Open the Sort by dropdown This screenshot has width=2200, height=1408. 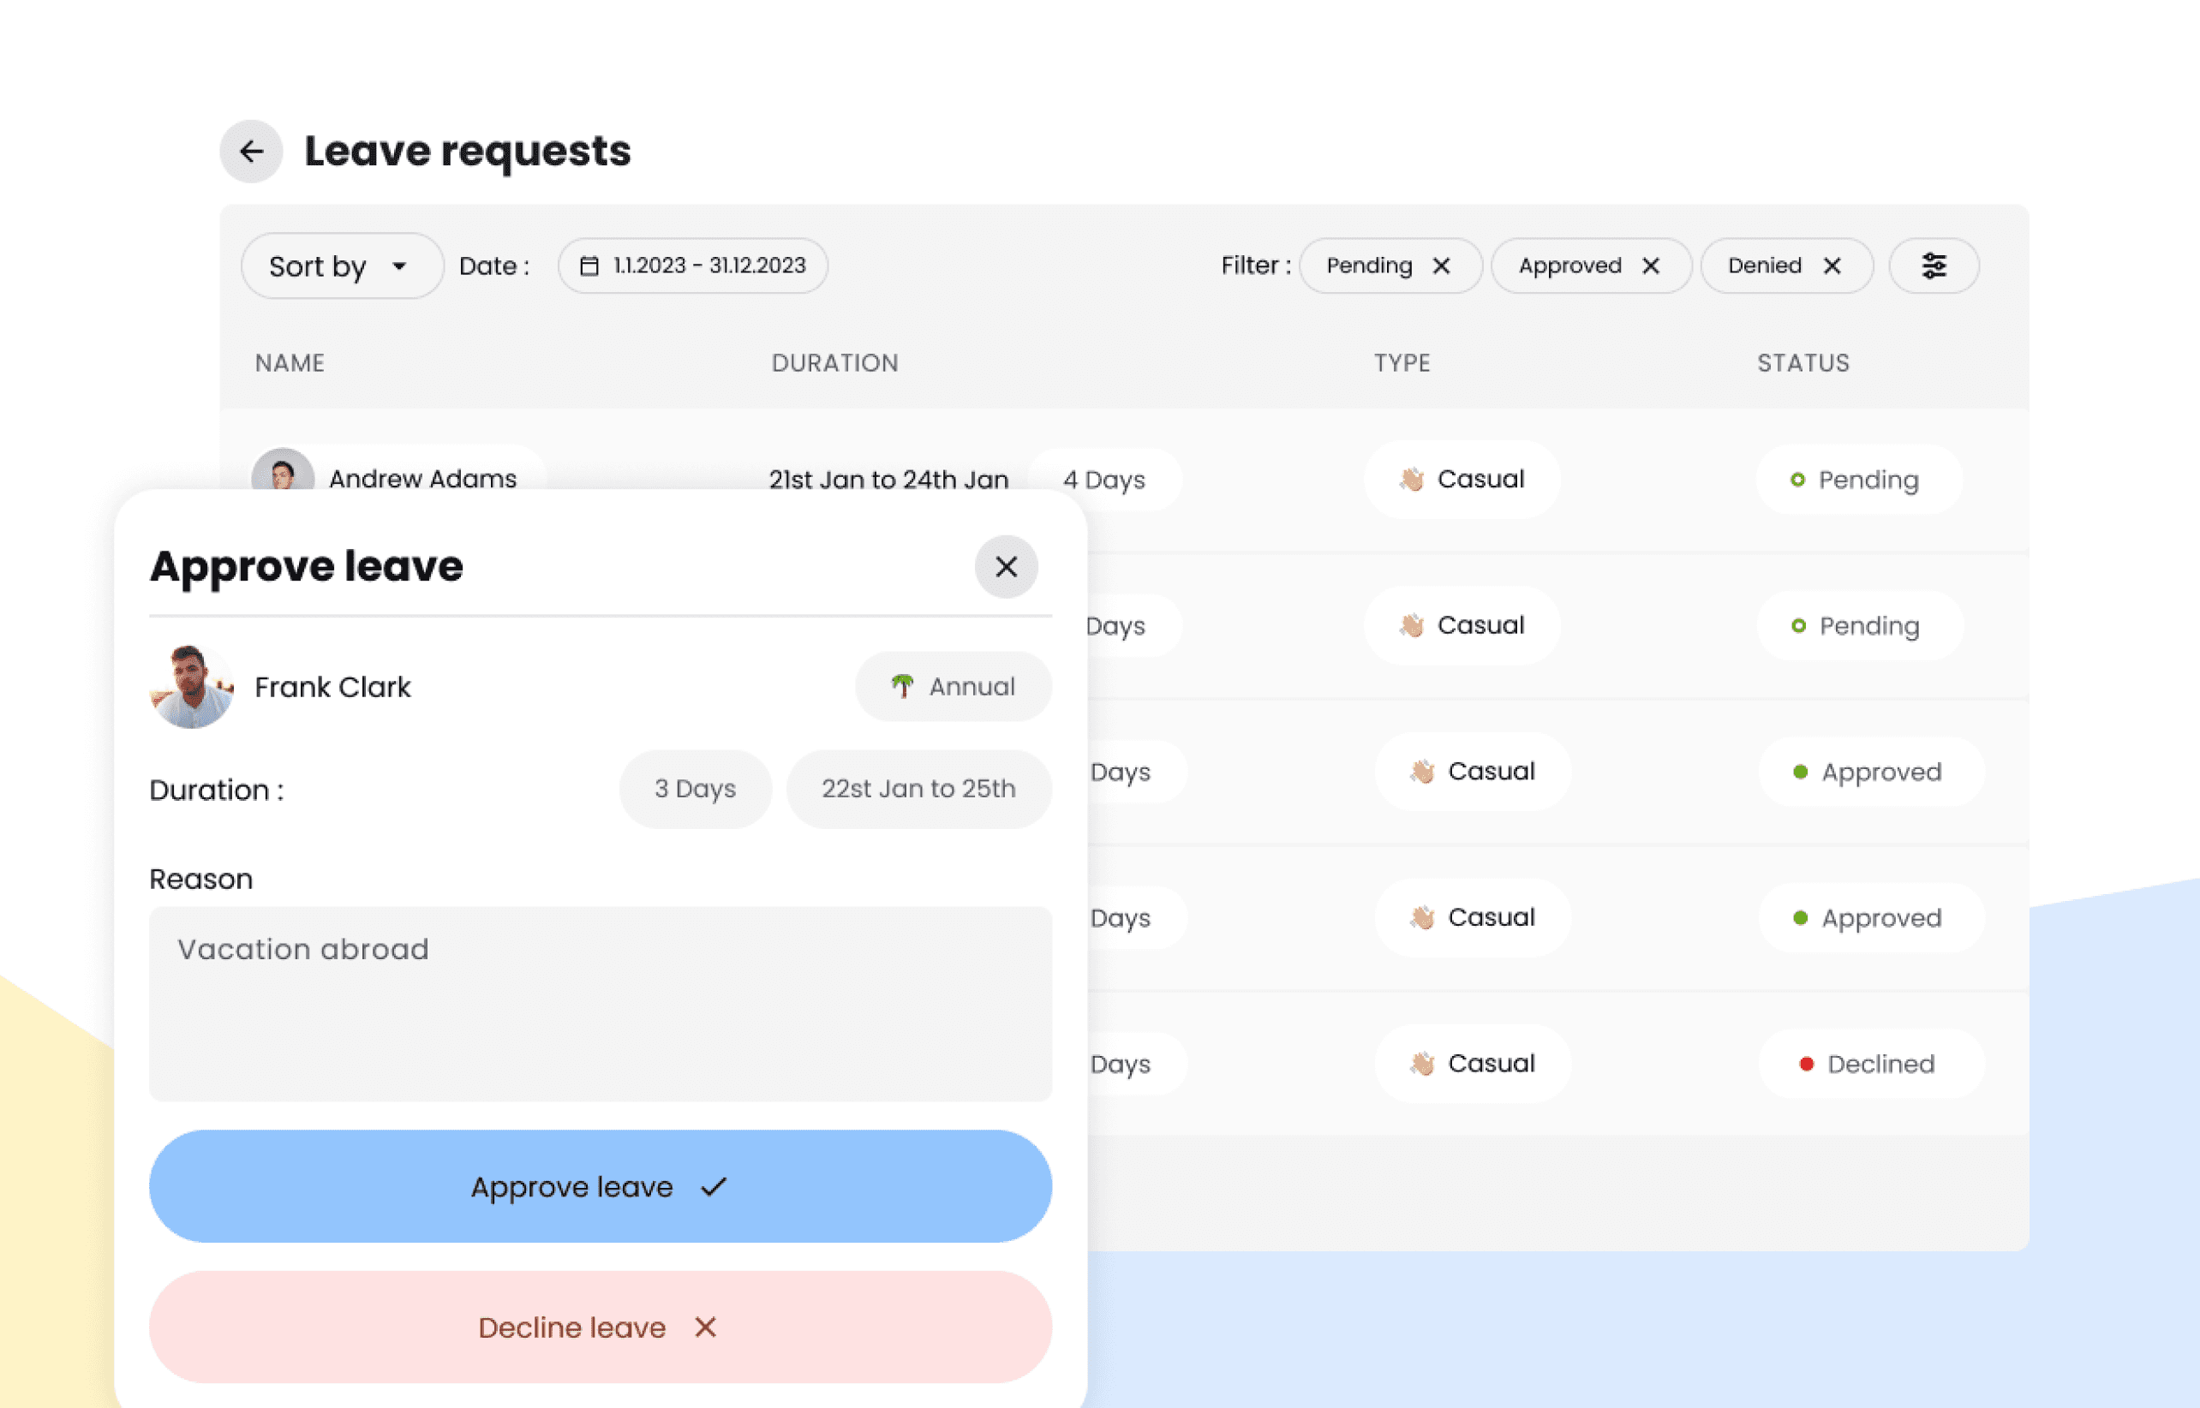(341, 266)
